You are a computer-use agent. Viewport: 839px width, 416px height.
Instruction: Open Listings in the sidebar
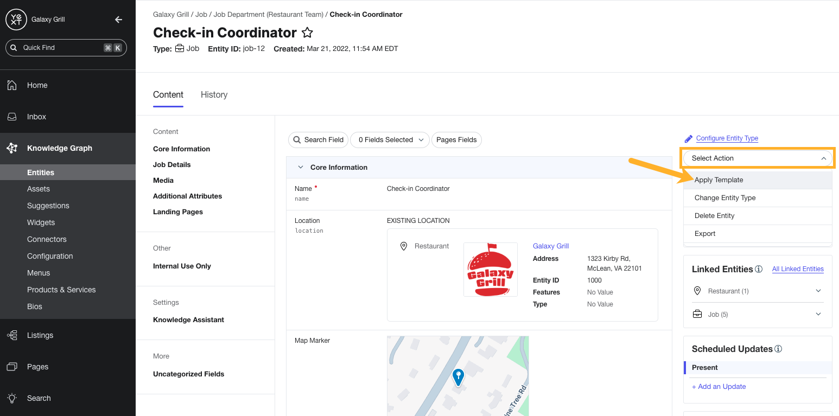click(x=40, y=335)
